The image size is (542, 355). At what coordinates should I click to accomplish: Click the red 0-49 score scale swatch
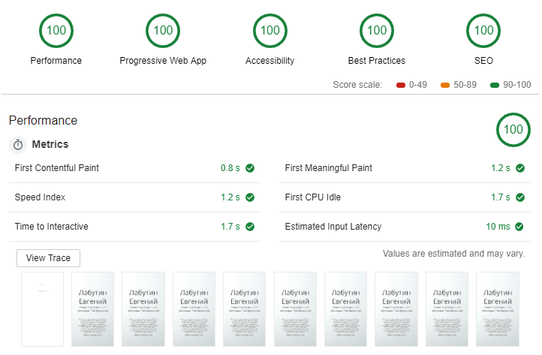401,85
